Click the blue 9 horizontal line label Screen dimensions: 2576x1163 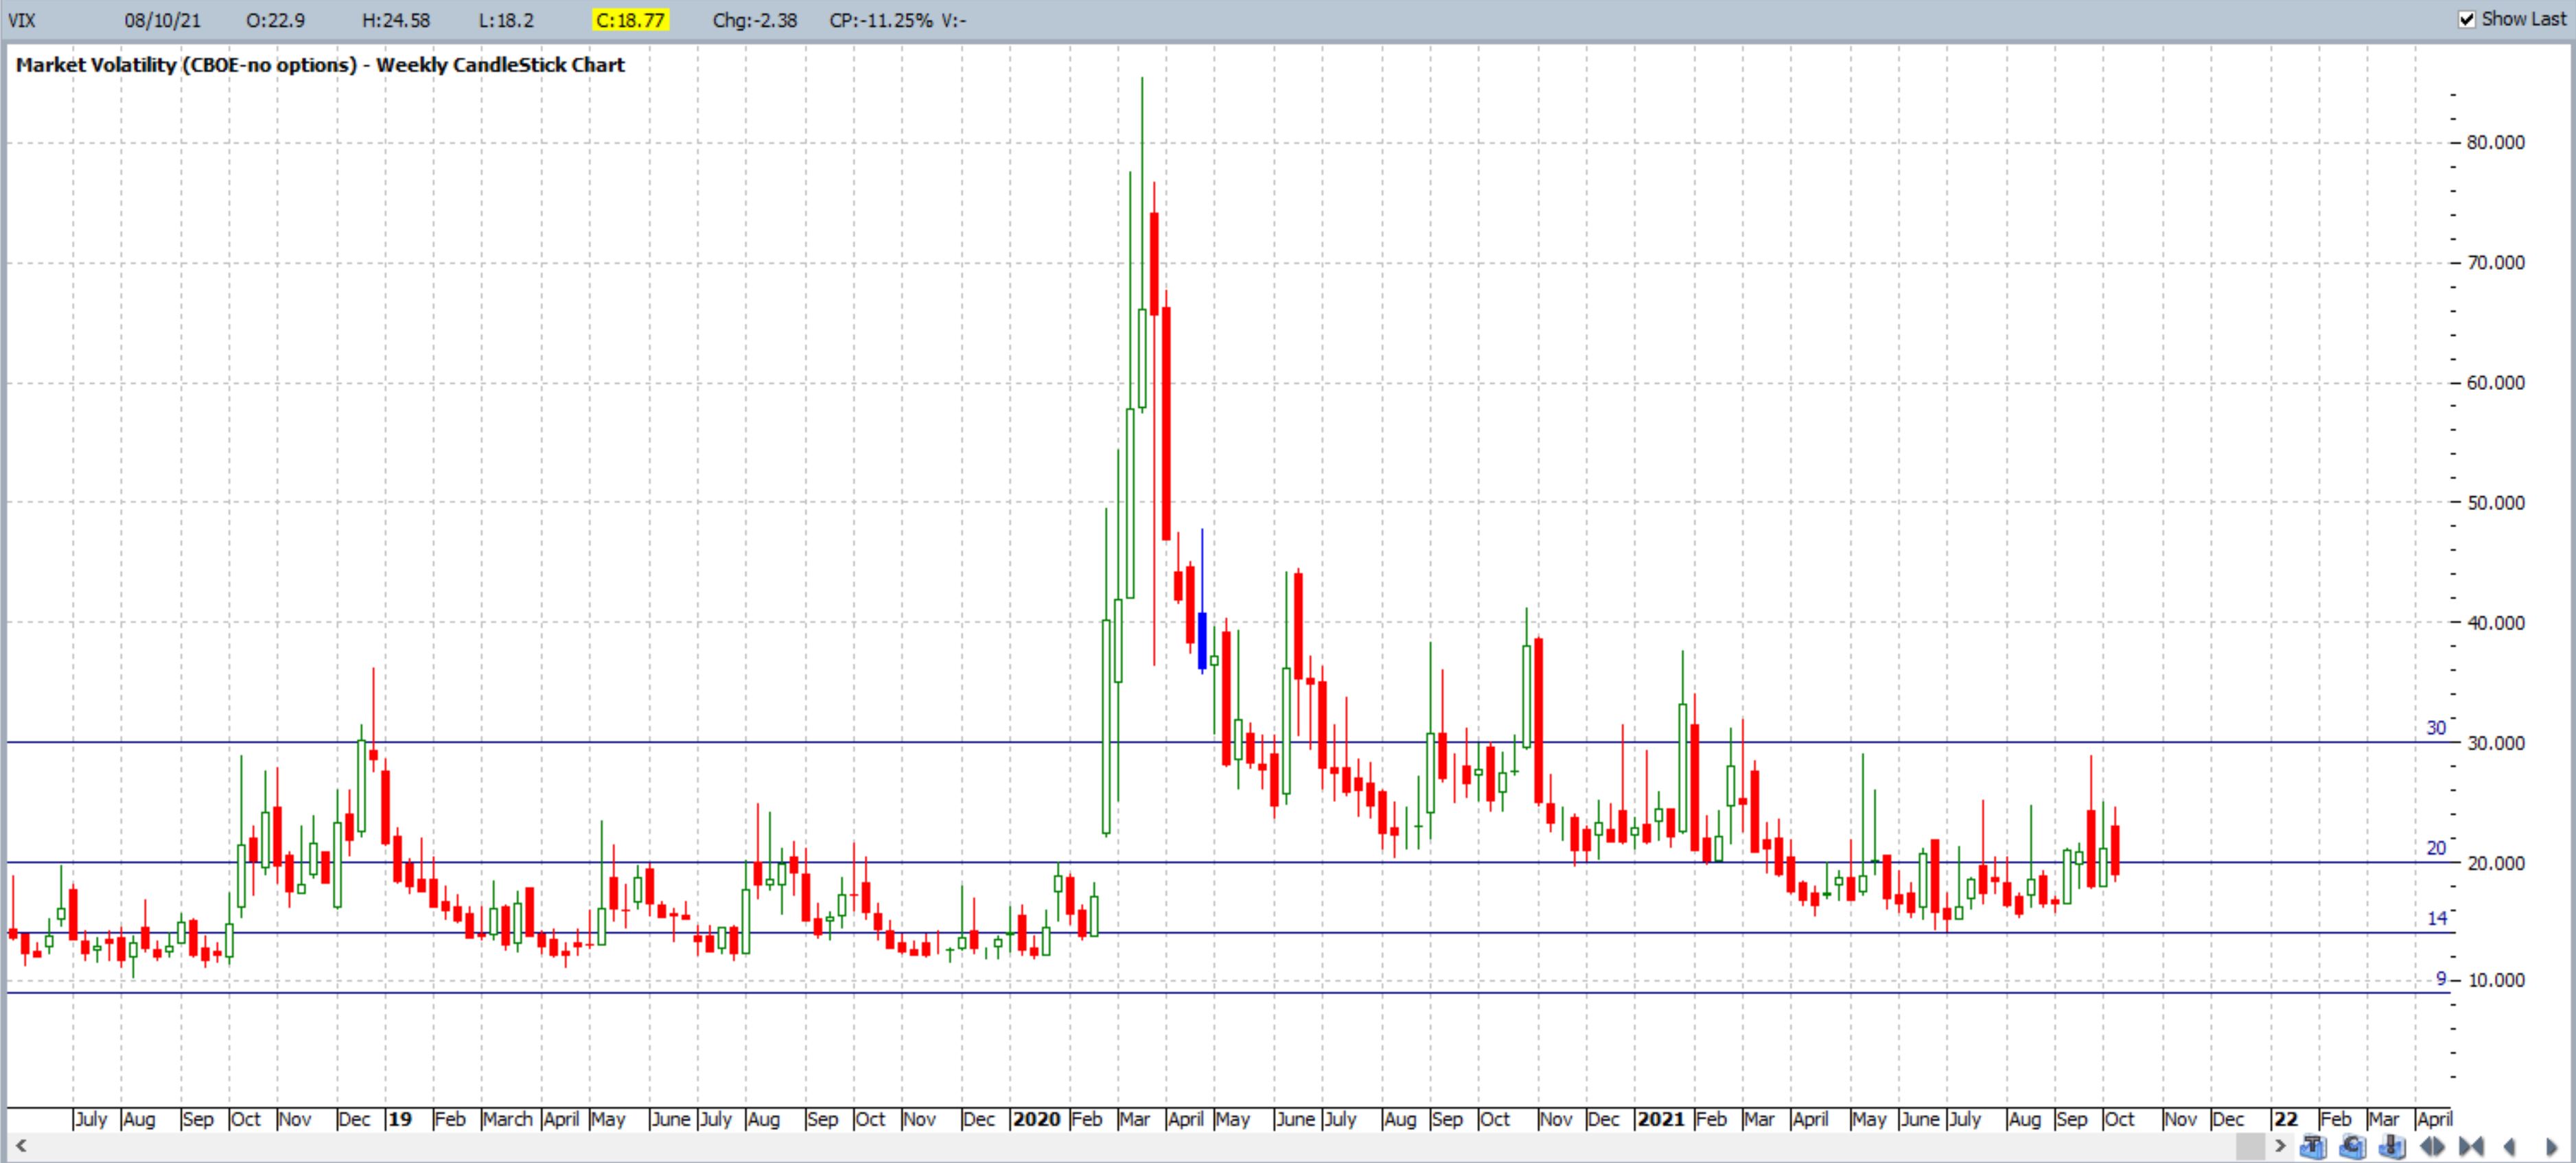2441,979
